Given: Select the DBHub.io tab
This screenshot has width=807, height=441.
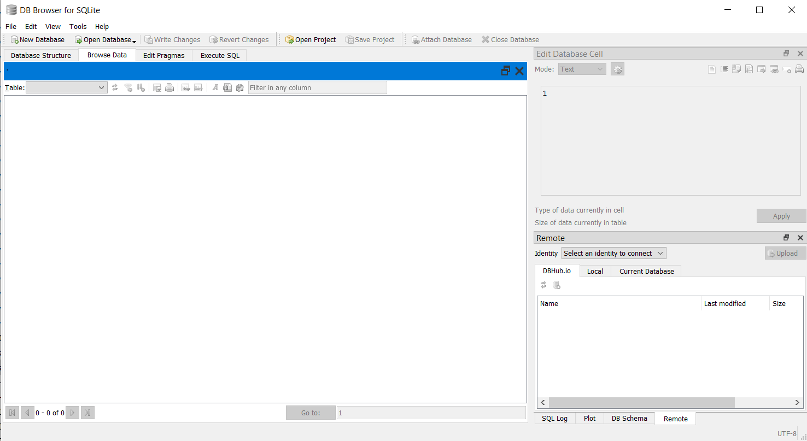Looking at the screenshot, I should (x=557, y=271).
